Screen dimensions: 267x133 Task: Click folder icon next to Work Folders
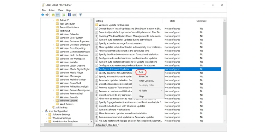coord(57,104)
